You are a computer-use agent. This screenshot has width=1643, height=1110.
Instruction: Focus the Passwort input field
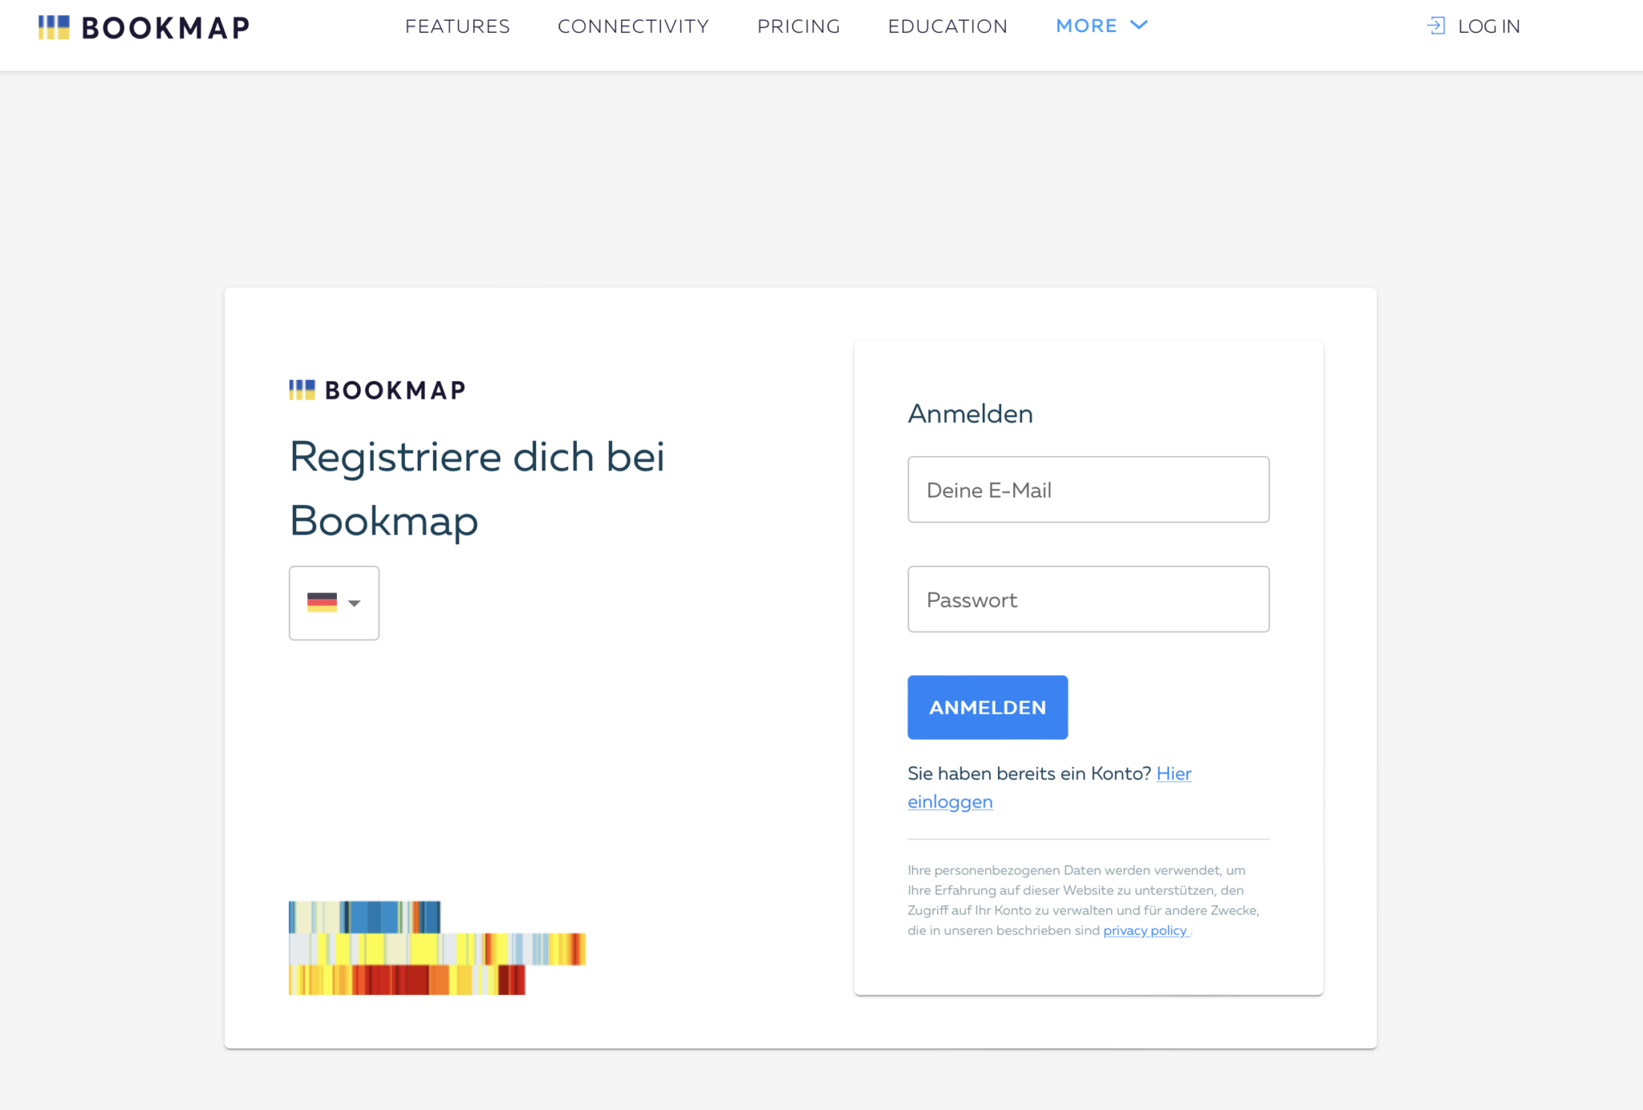tap(1088, 600)
